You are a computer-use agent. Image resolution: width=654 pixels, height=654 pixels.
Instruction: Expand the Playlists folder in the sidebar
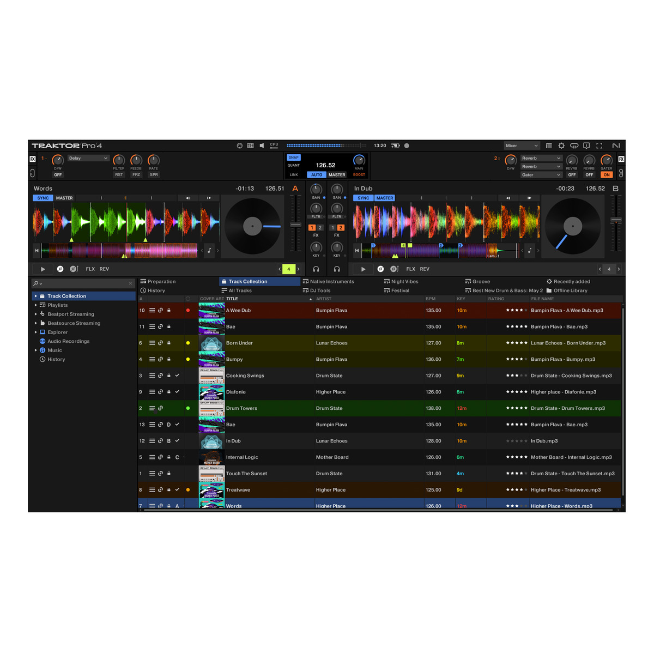(36, 305)
